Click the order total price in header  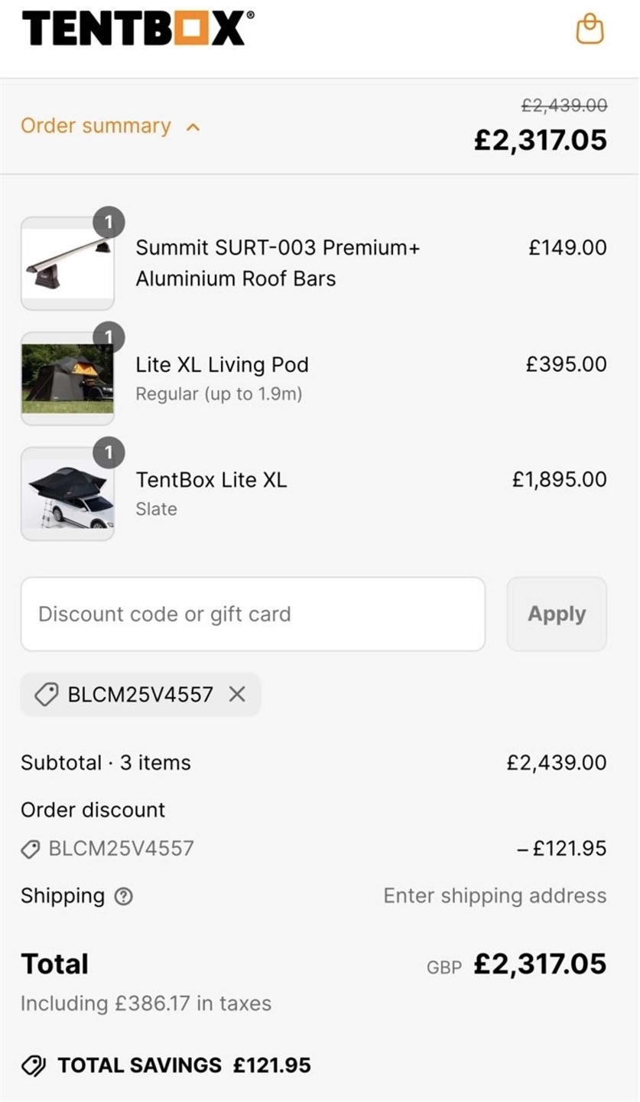[x=540, y=140]
